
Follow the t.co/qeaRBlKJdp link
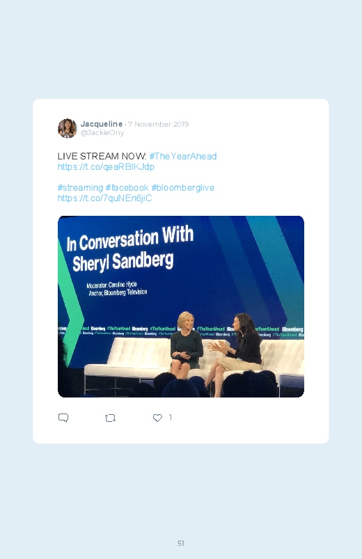pyautogui.click(x=106, y=167)
